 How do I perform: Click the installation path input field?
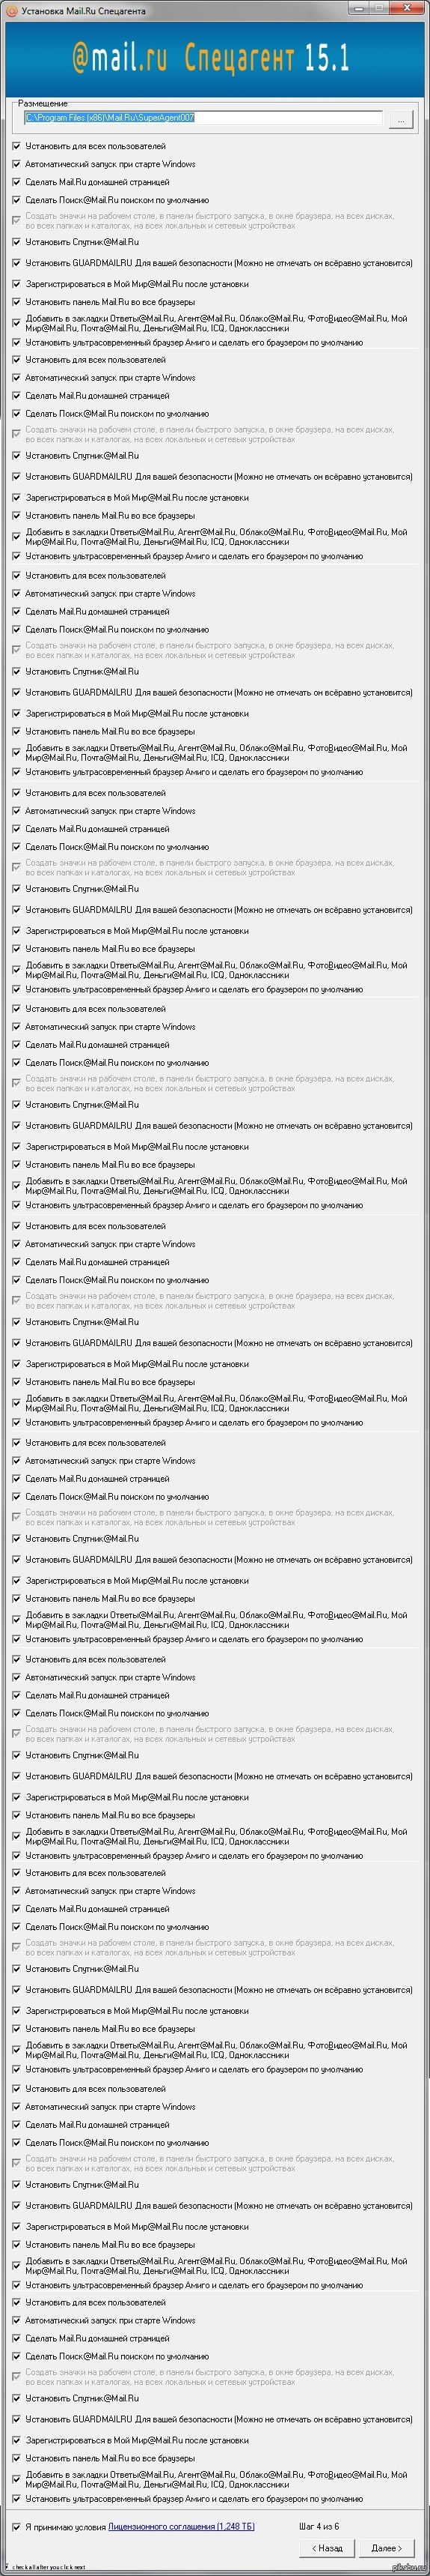(x=203, y=118)
